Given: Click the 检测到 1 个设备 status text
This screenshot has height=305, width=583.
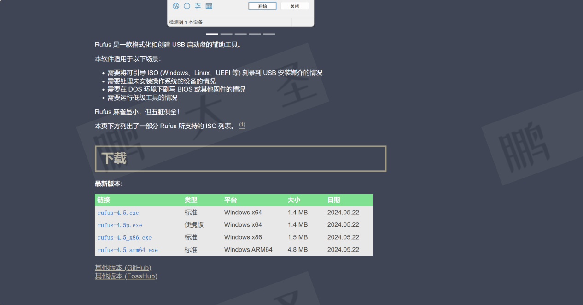Looking at the screenshot, I should pos(186,22).
